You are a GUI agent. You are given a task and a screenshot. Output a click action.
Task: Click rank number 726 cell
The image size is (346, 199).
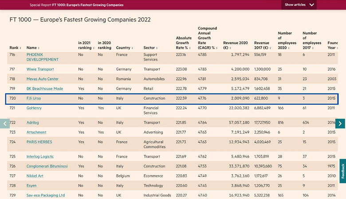click(12, 166)
